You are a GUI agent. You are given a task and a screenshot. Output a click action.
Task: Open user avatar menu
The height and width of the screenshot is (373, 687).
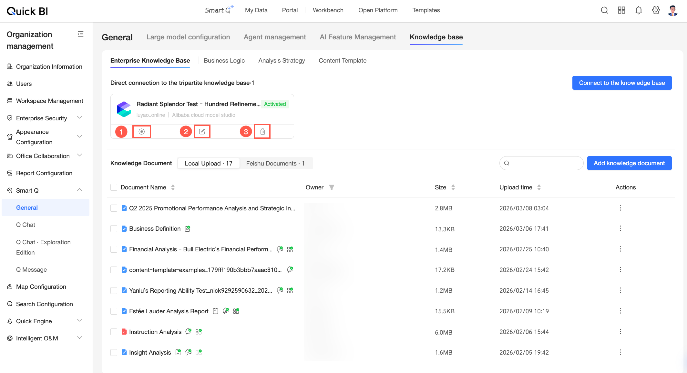(x=673, y=10)
